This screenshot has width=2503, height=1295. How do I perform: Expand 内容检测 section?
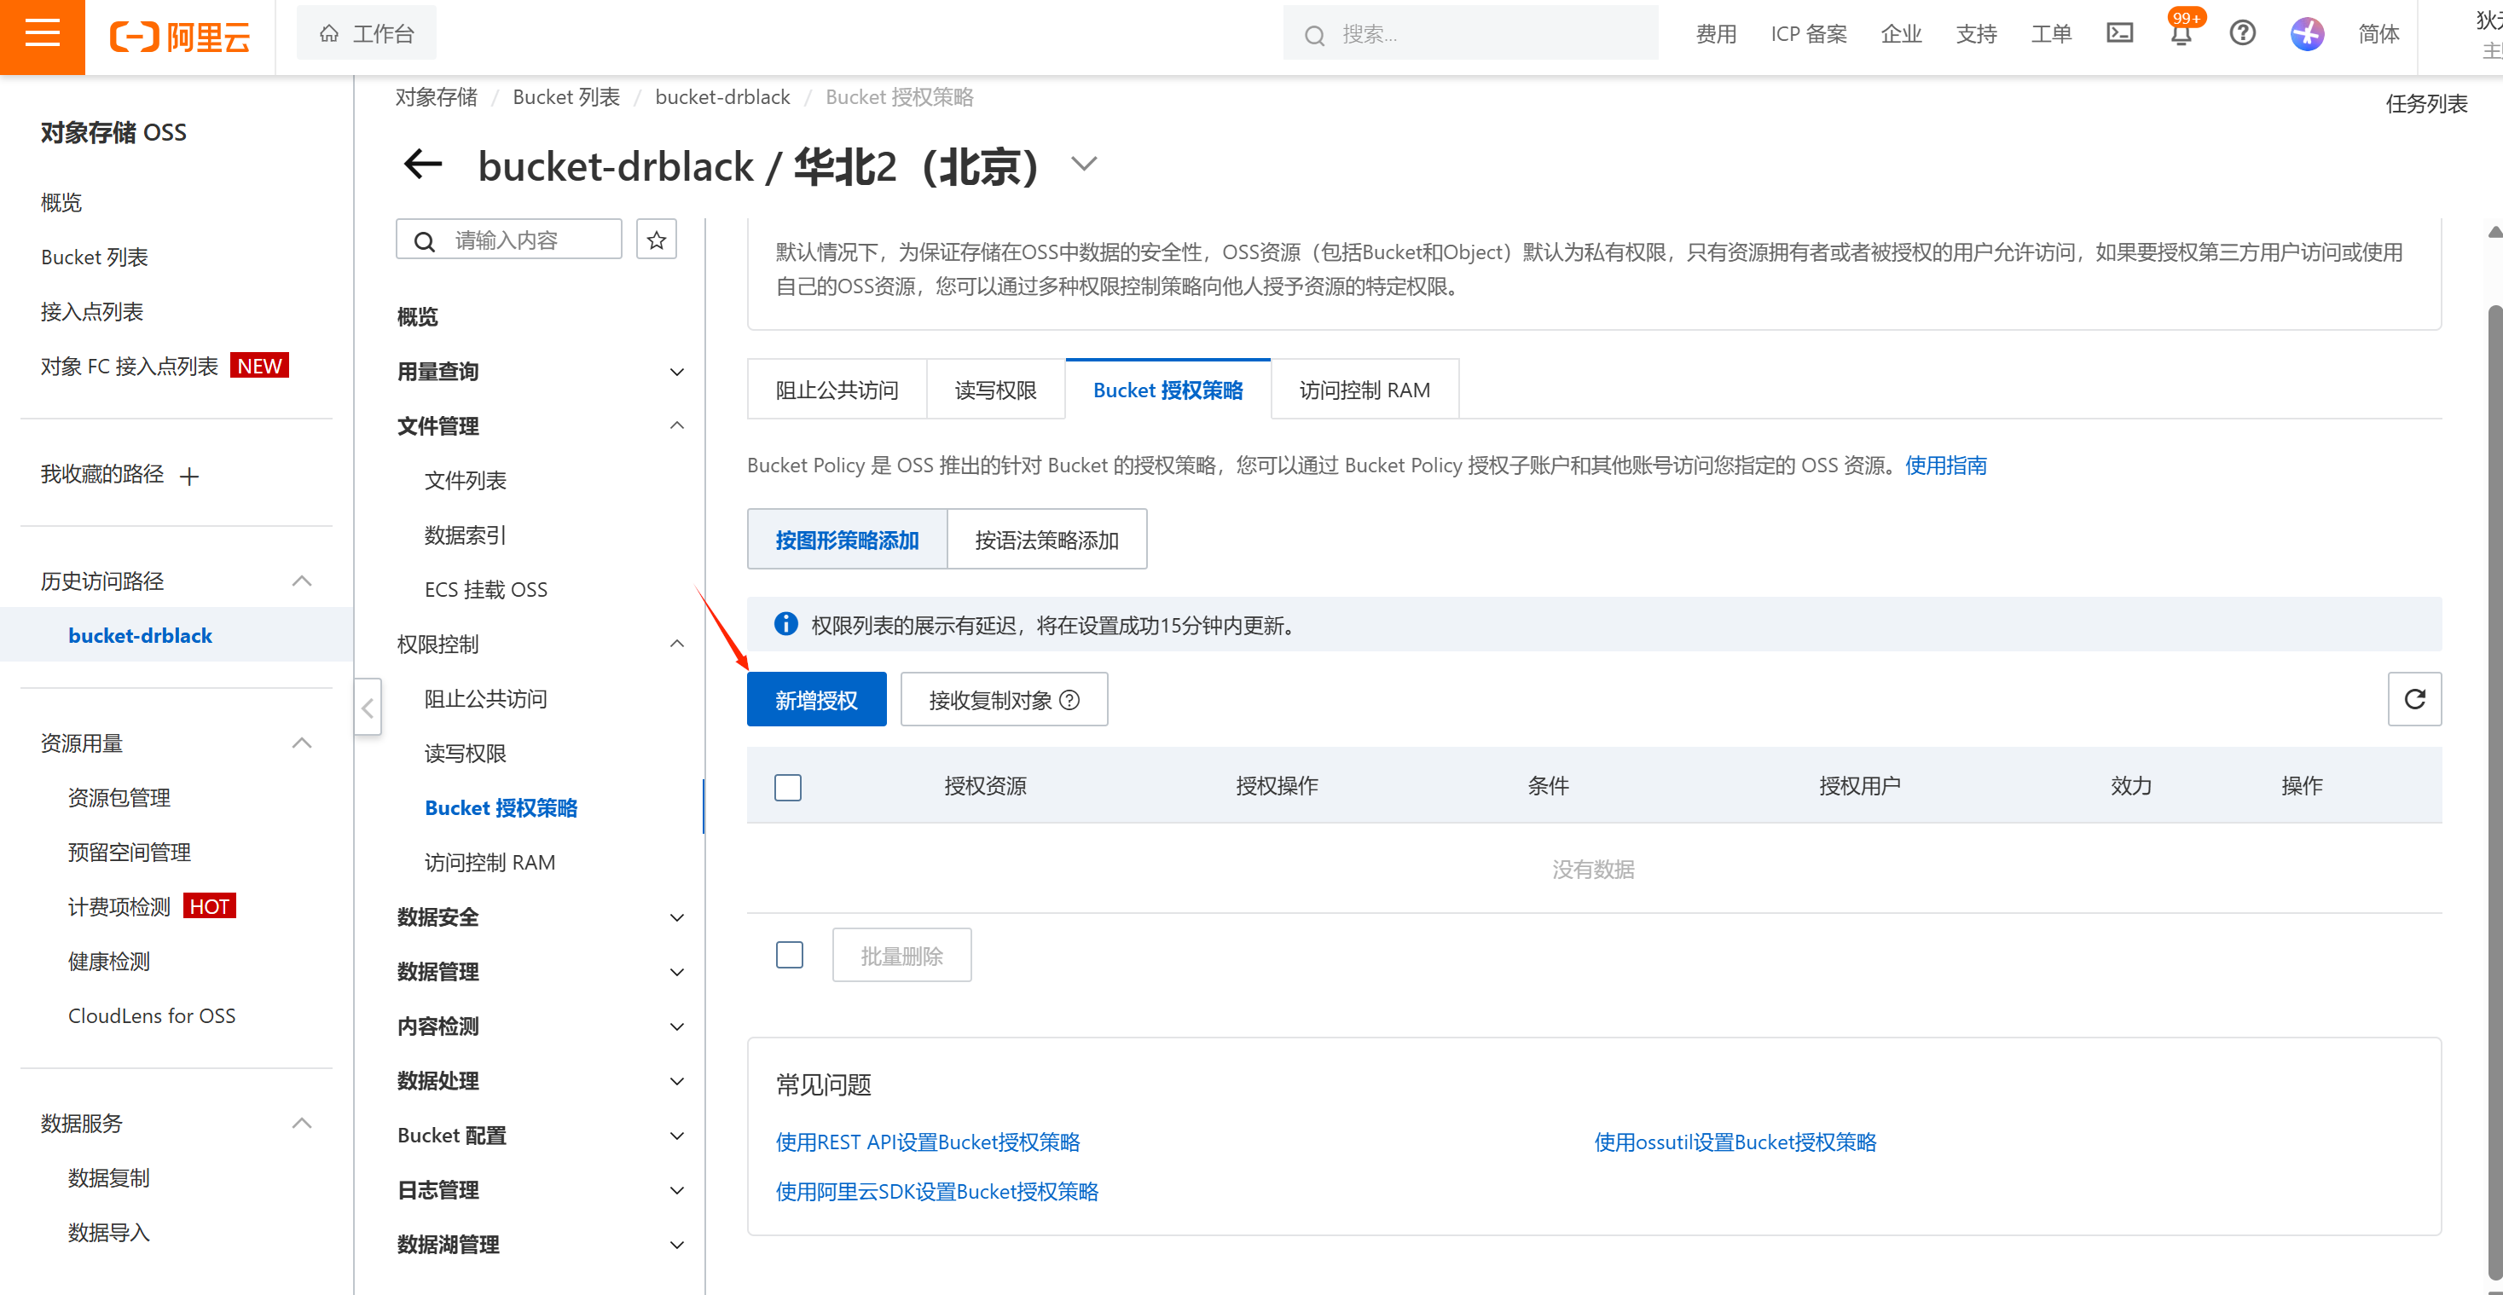(x=677, y=1026)
